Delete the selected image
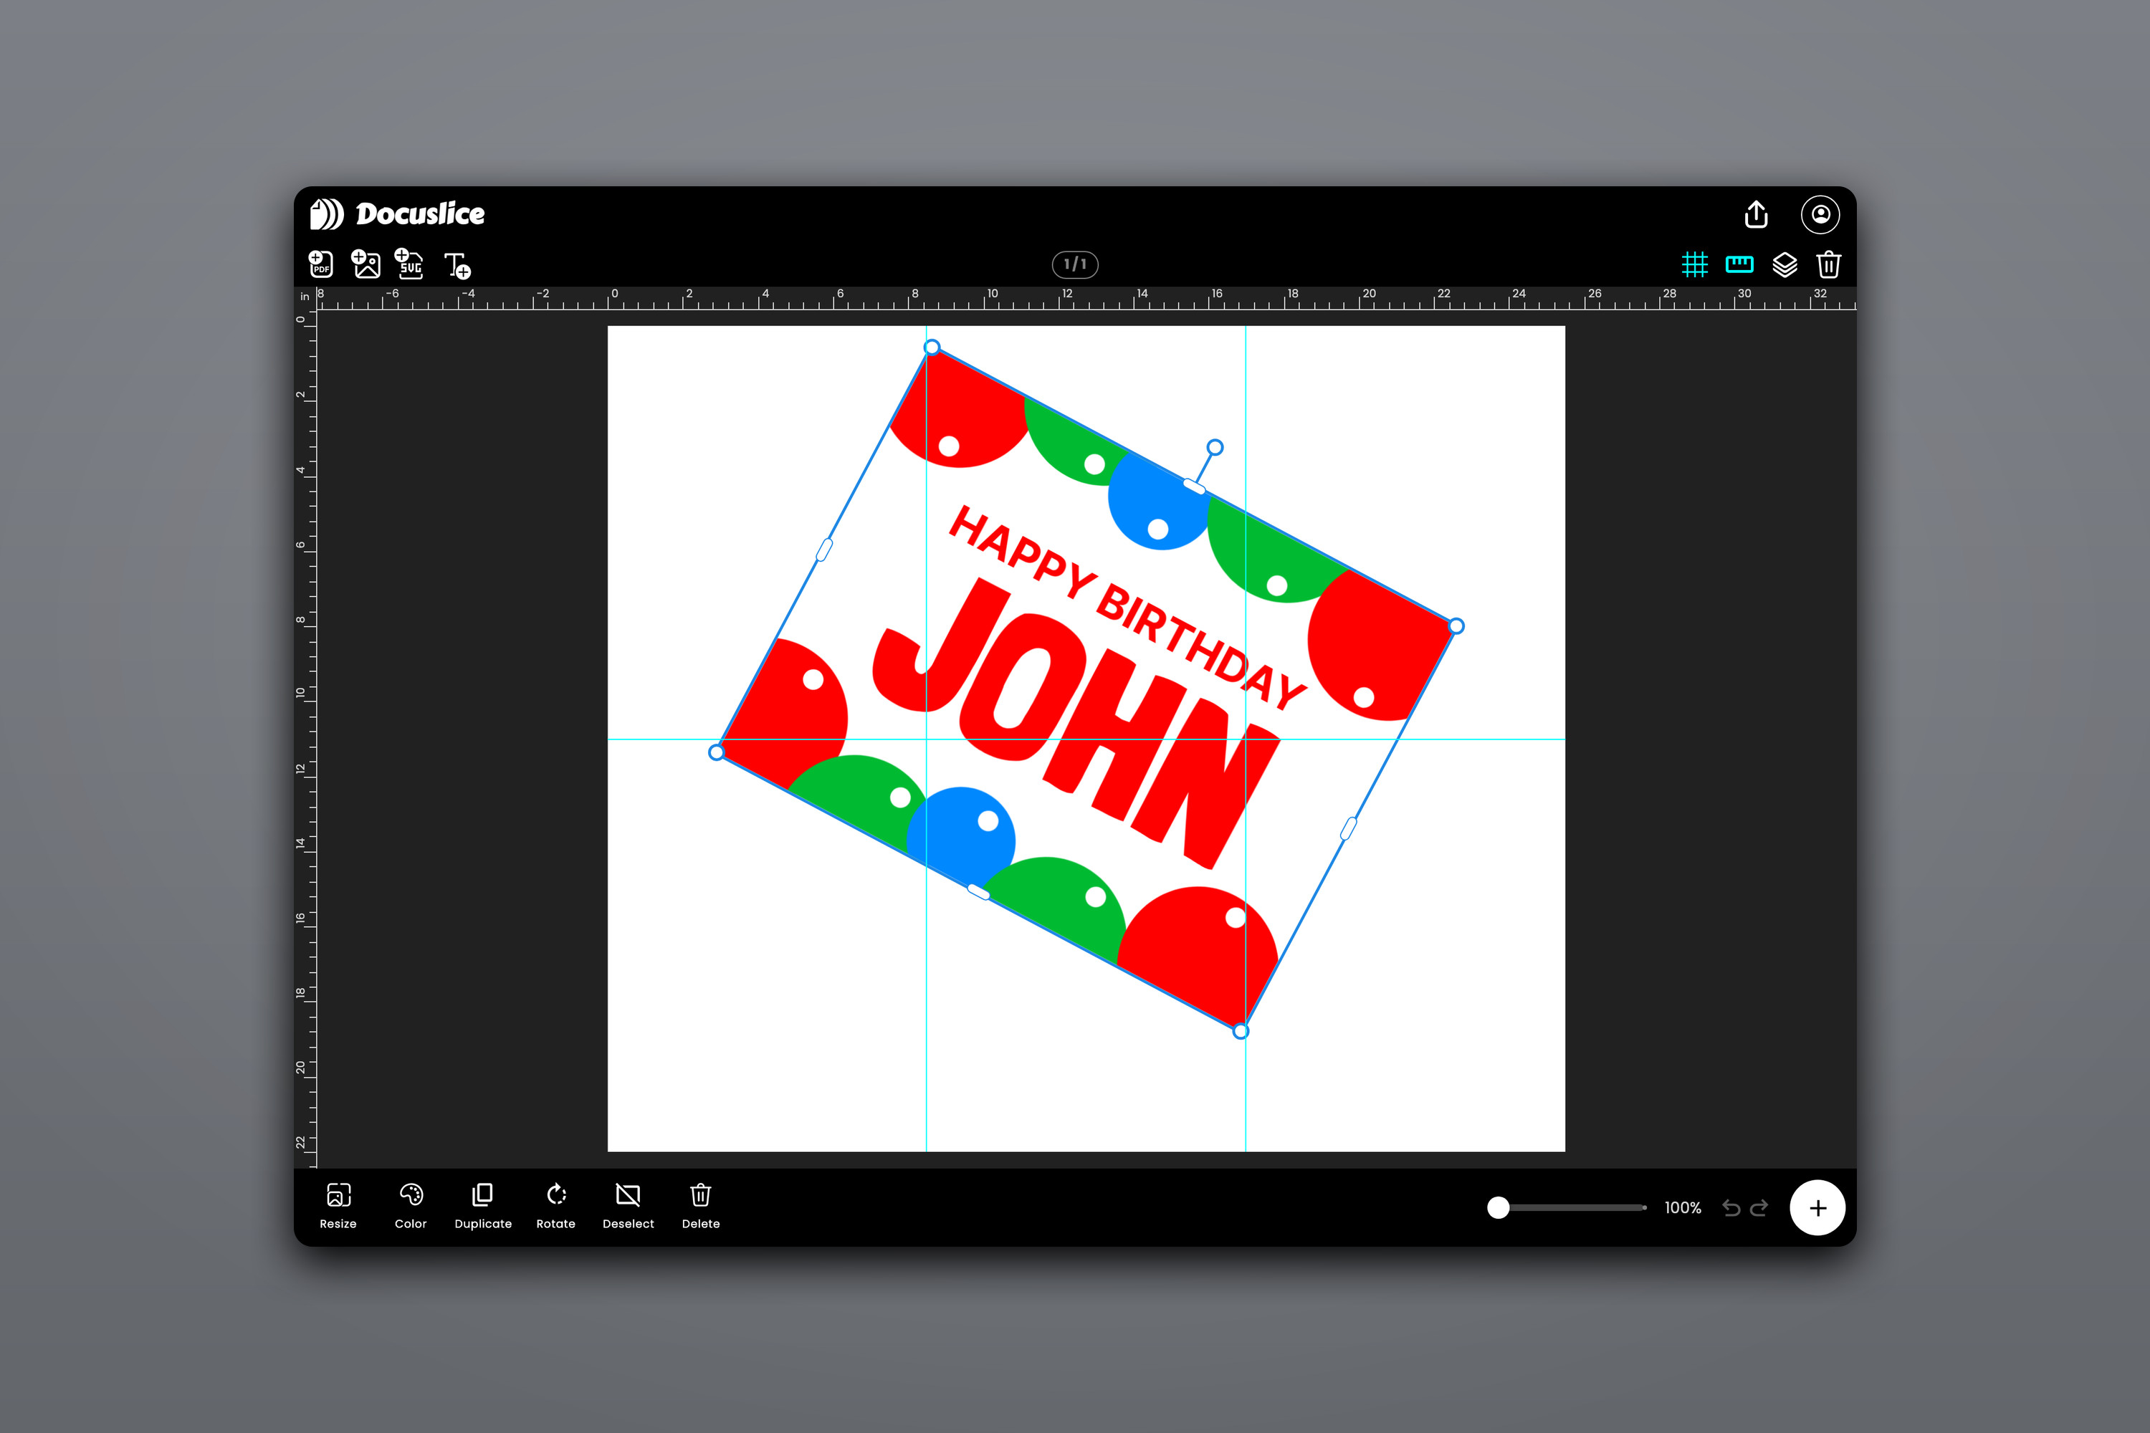Screen dimensions: 2150x1433 700,1205
